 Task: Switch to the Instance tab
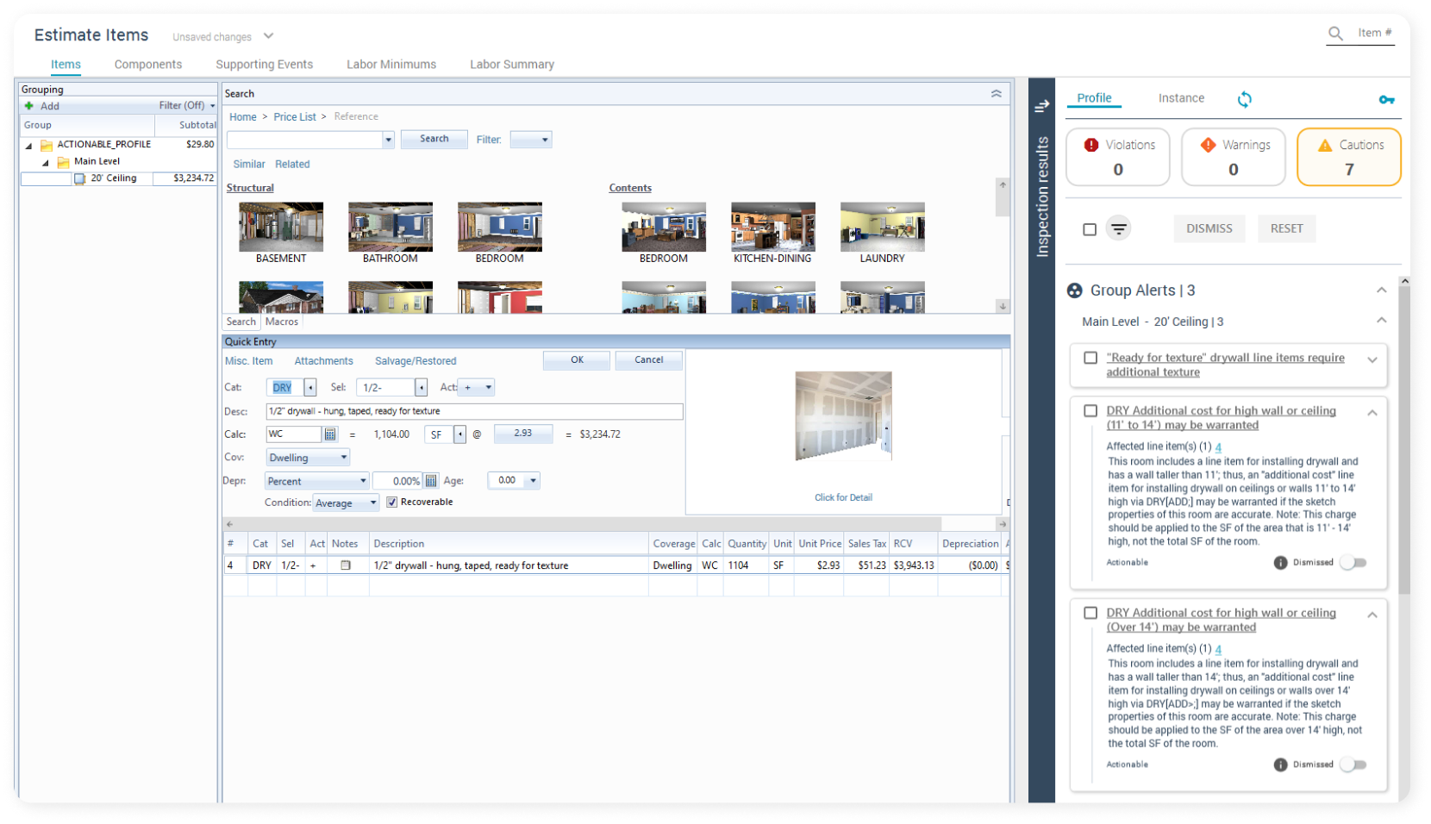tap(1181, 98)
